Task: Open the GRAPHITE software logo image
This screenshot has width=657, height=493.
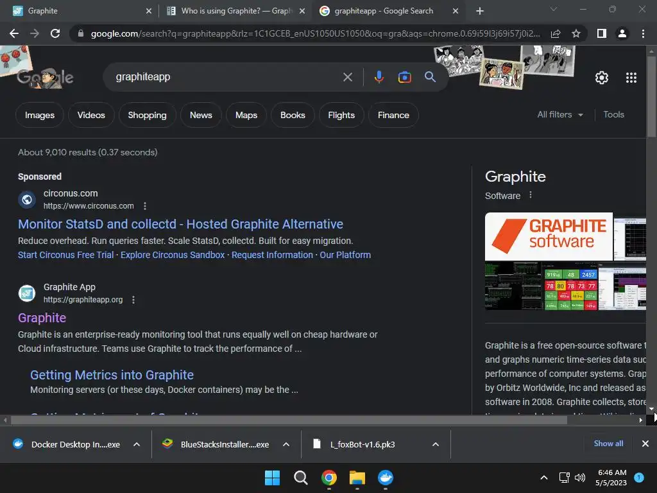Action: (x=549, y=236)
